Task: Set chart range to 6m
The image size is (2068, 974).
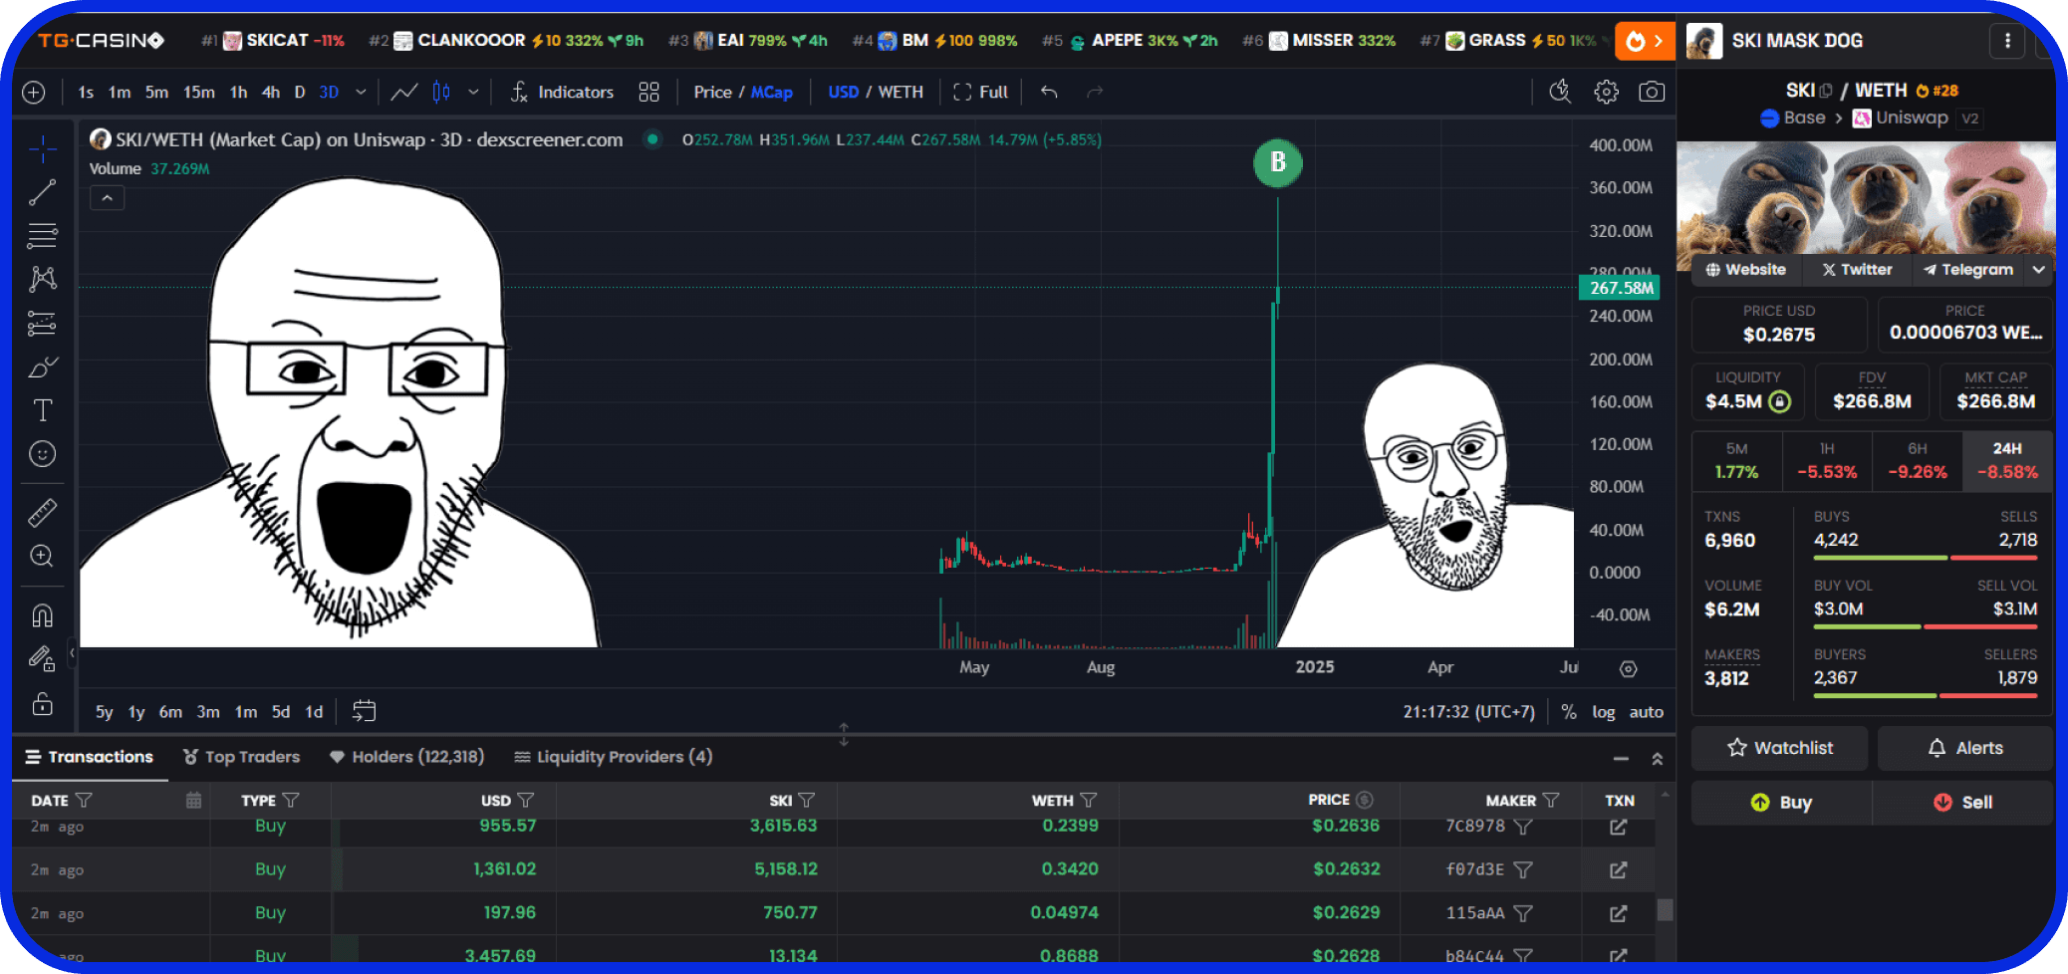Action: tap(170, 712)
